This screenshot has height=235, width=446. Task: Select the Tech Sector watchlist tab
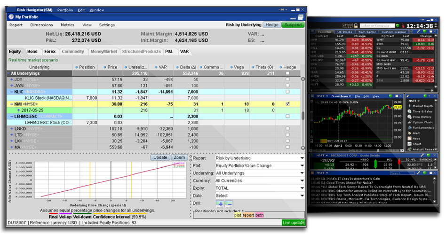pyautogui.click(x=367, y=32)
